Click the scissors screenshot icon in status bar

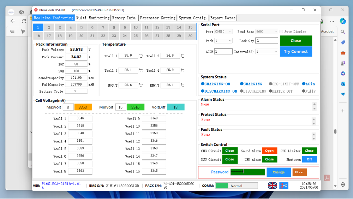click(x=284, y=186)
